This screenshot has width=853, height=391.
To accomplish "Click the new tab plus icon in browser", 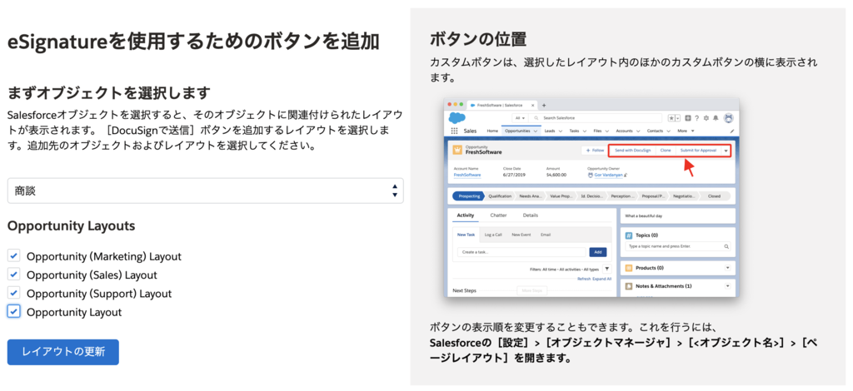I will pyautogui.click(x=544, y=106).
